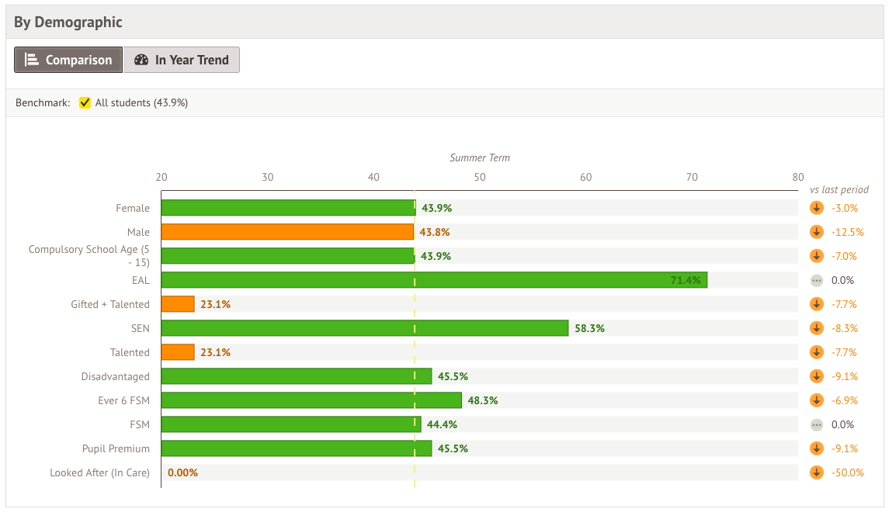Screen dimensions: 889x512
Task: Click the down-arrow icon for Ever 6 FSM
Action: click(816, 400)
